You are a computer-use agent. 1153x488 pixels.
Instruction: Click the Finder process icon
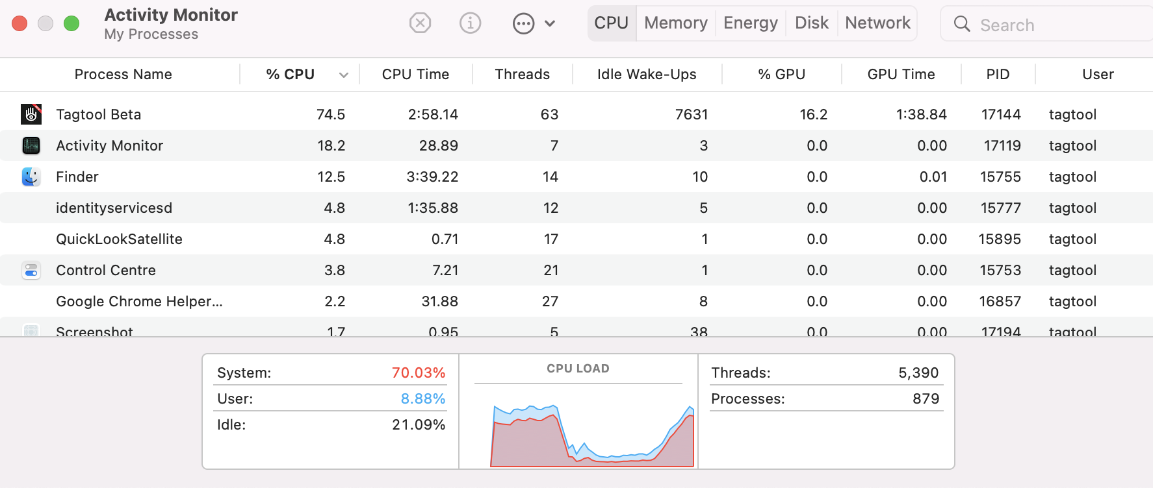click(x=31, y=177)
